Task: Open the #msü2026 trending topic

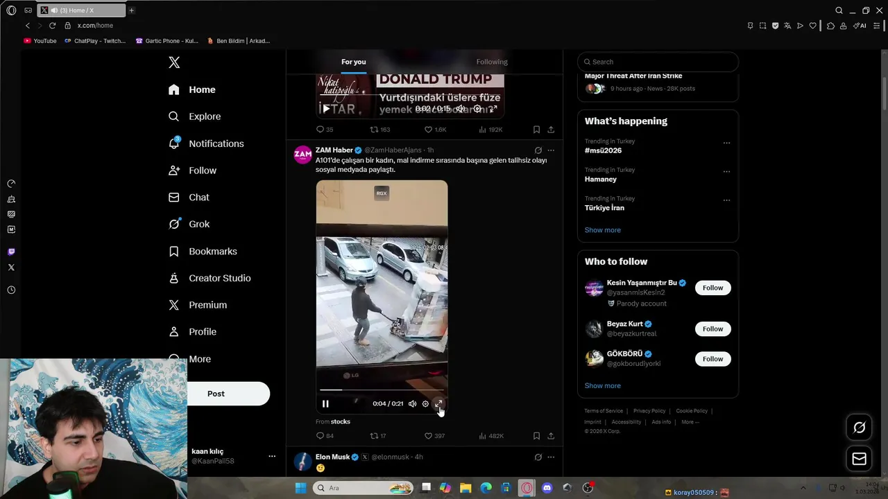Action: (603, 150)
